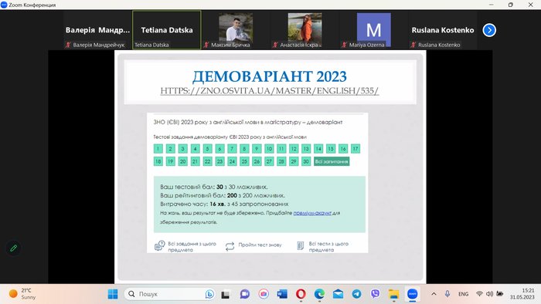Viewport: 541px width, 304px height.
Task: Select Tetiana Datska's participant tile
Action: click(167, 30)
